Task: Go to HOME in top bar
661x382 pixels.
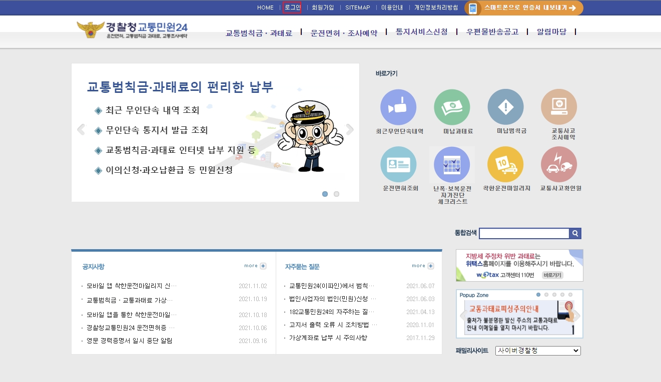Action: coord(265,7)
